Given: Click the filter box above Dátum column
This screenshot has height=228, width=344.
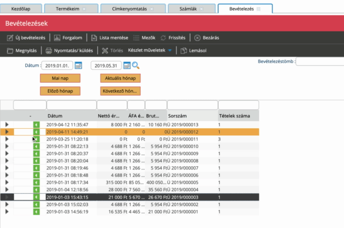Looking at the screenshot, I should coord(71,105).
